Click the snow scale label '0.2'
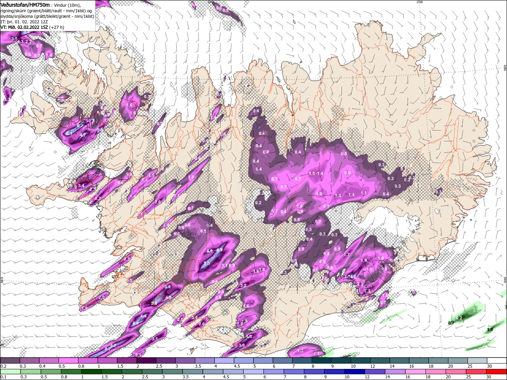The width and height of the screenshot is (507, 380). pos(3,366)
